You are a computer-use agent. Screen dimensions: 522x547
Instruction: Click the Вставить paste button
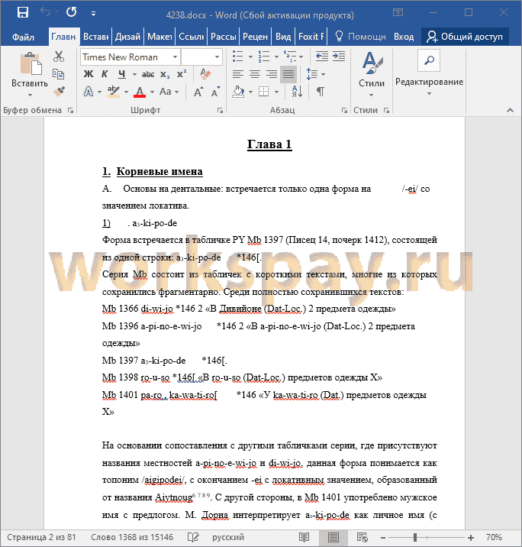pyautogui.click(x=30, y=64)
